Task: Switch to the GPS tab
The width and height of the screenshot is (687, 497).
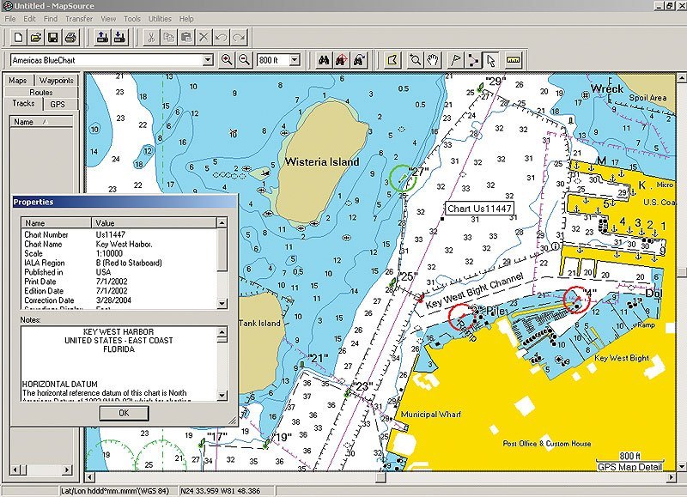Action: click(x=58, y=104)
